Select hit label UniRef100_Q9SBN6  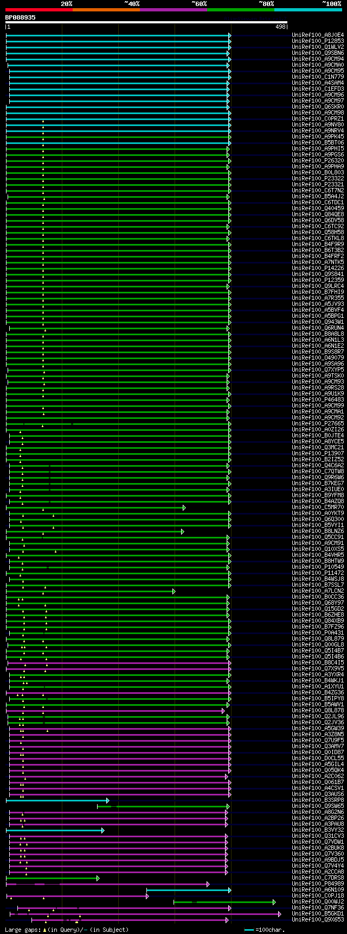pos(318,53)
